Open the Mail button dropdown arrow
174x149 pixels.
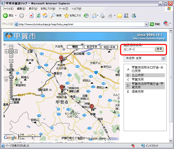(x=98, y=16)
